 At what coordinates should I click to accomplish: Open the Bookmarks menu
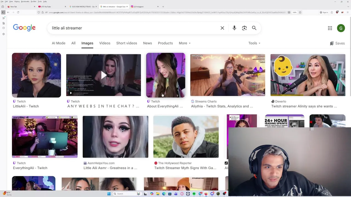pyautogui.click(x=25, y=1)
